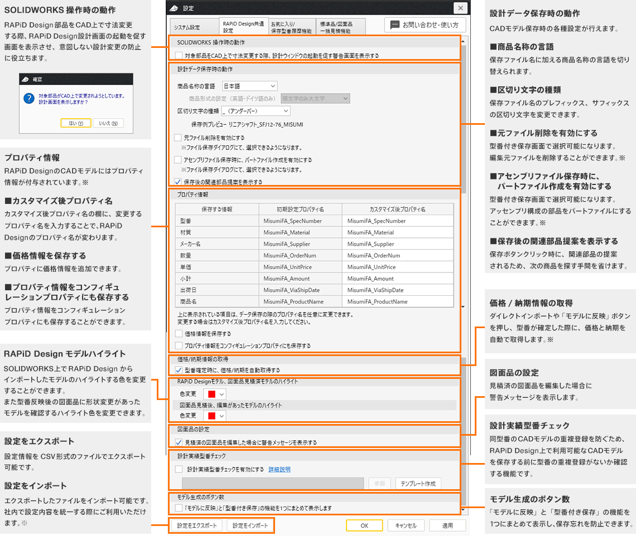
Task: Open the 区切り文字の種類 dropdown
Action: click(255, 111)
